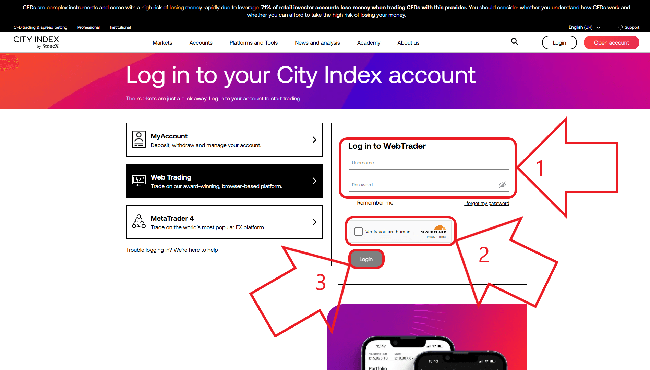Click the Support link in top bar

[632, 27]
